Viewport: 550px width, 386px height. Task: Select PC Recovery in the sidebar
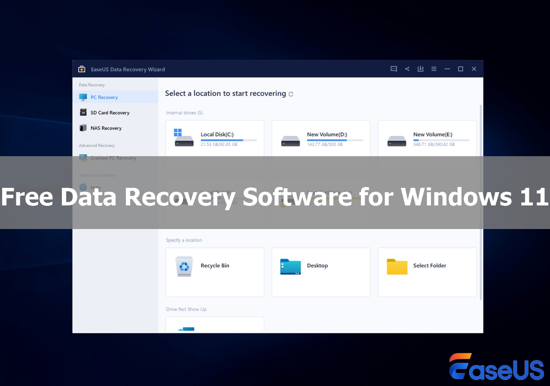point(116,97)
